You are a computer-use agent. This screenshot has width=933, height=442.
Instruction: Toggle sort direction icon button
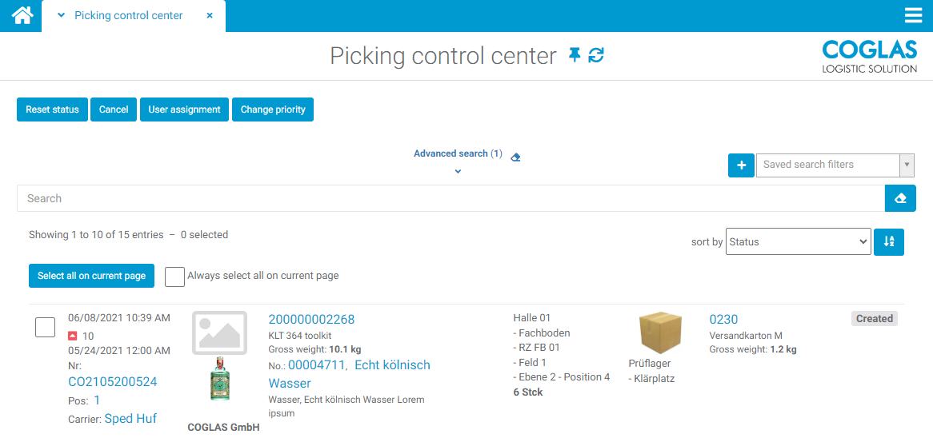[x=888, y=242]
